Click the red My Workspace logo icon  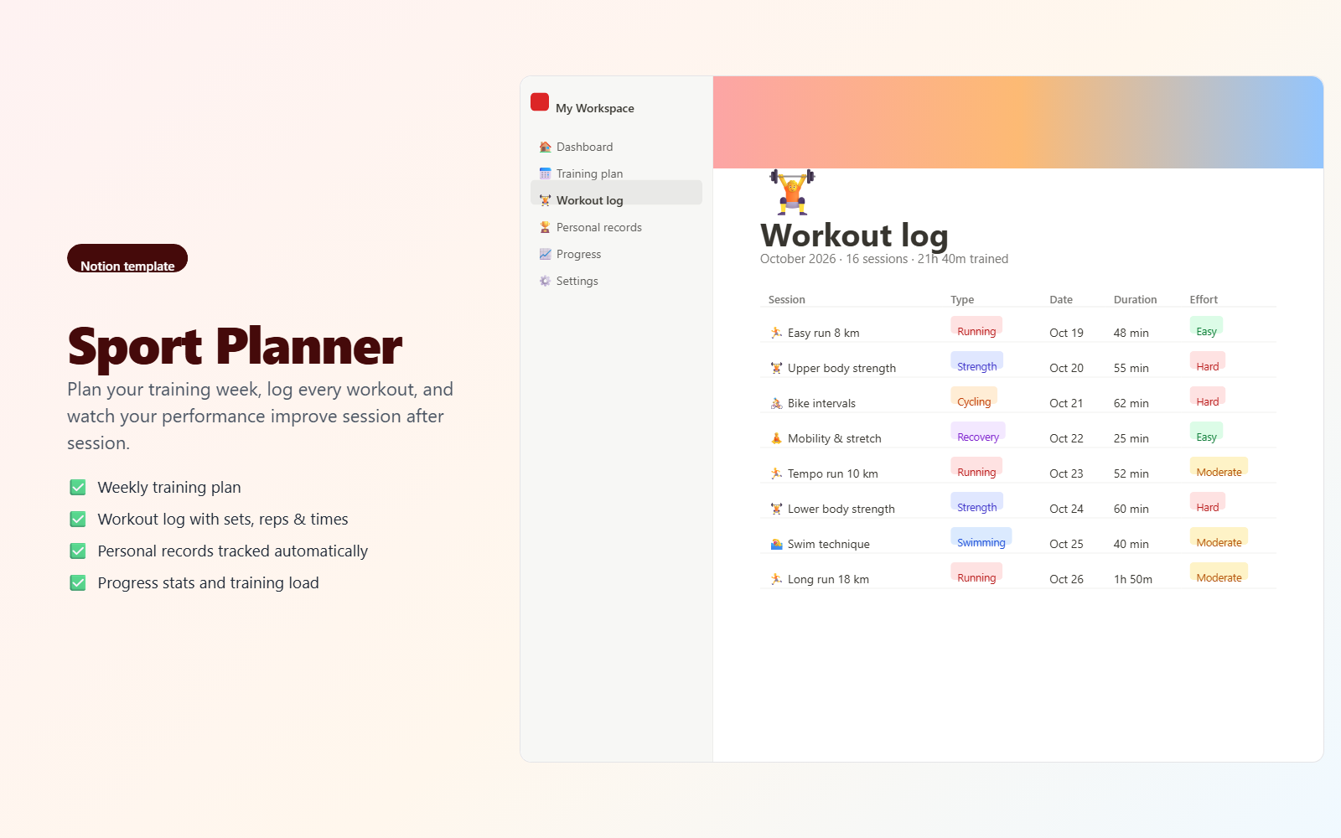click(x=540, y=102)
